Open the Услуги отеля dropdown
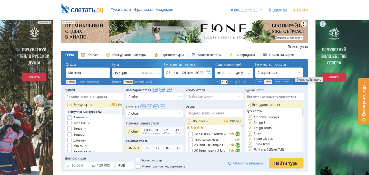This screenshot has height=175, width=369. pos(214,97)
